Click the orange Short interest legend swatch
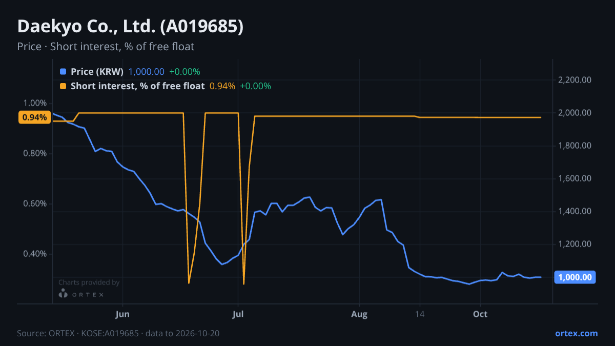Screen dimensions: 615x346 [x=63, y=86]
